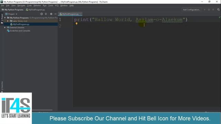221x124 pixels.
Task: Click line number 1 in gutter
Action: [x=60, y=20]
